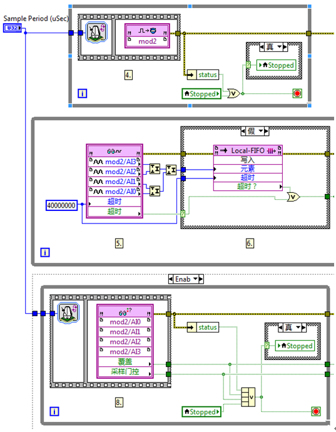This screenshot has width=336, height=432.
Task: Select the OR gate in loop 4
Action: (234, 93)
